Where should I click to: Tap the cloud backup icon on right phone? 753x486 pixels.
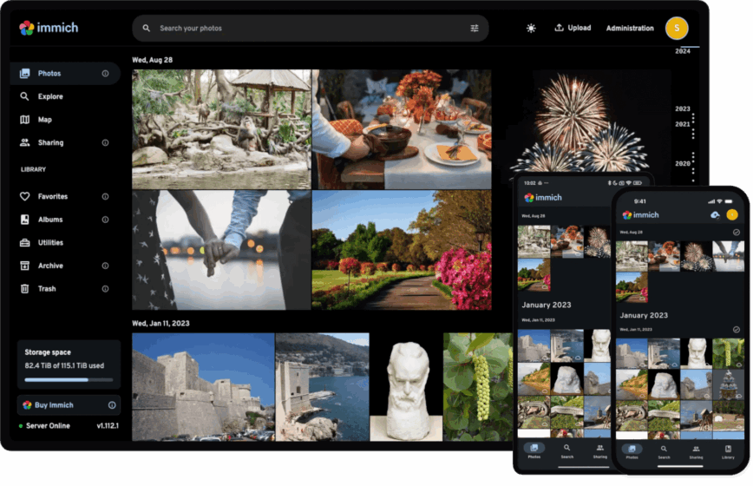[715, 214]
